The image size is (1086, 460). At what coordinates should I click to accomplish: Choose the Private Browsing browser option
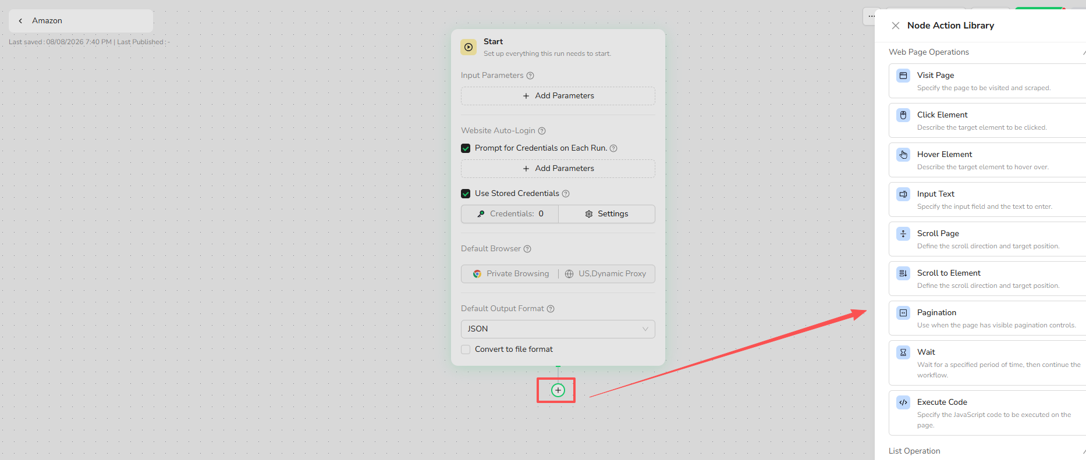511,274
